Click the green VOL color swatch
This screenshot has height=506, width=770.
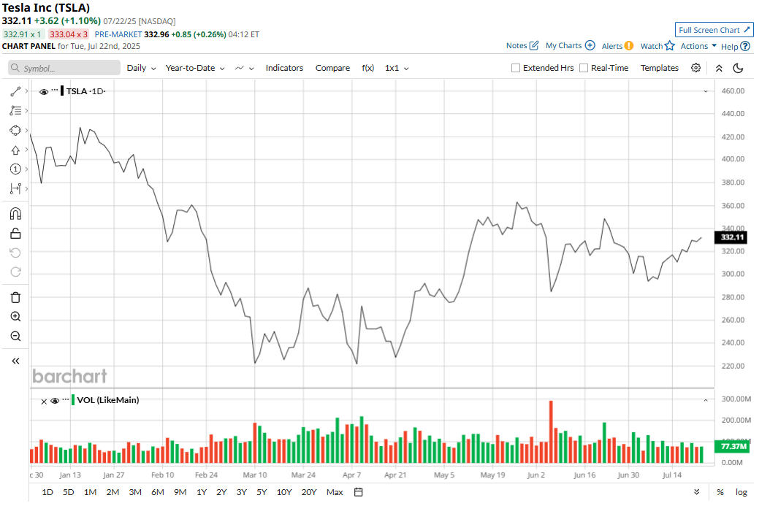pos(73,400)
